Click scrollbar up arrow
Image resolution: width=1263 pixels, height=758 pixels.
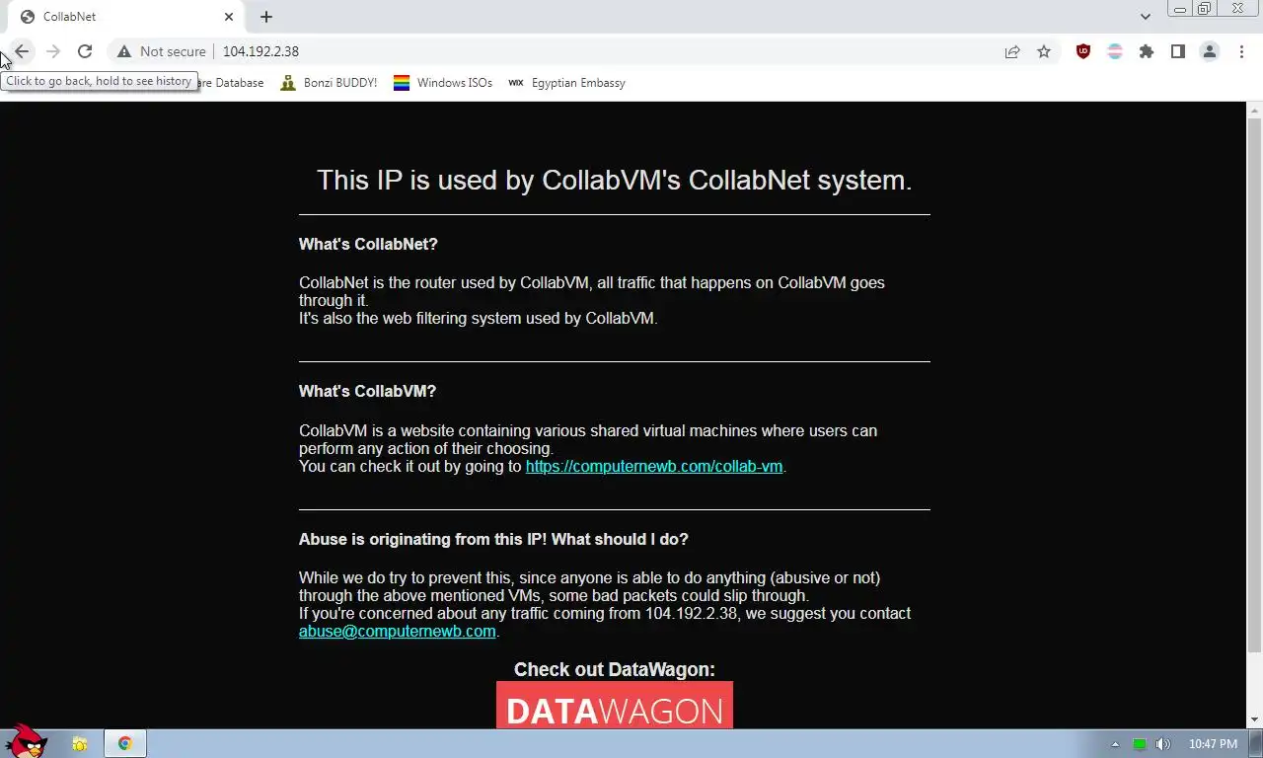click(1254, 109)
